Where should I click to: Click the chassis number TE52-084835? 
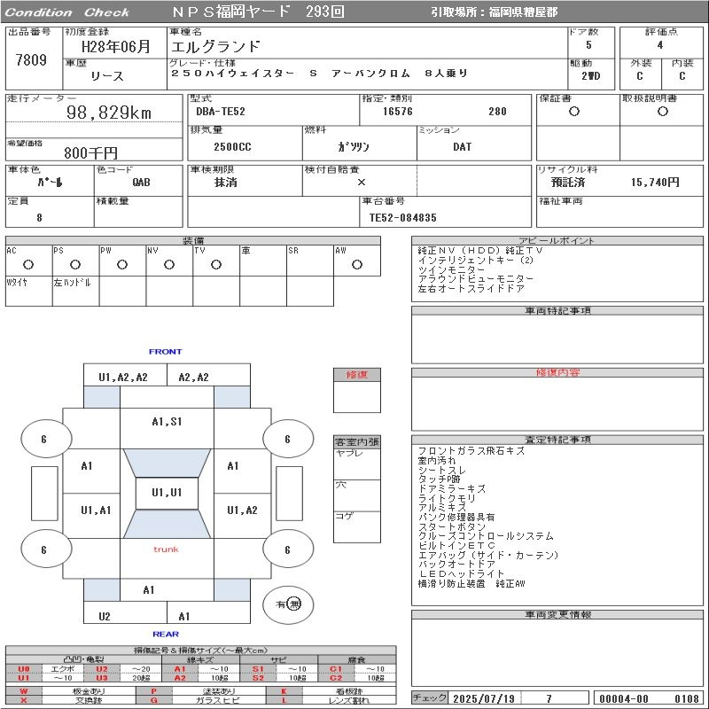point(402,217)
